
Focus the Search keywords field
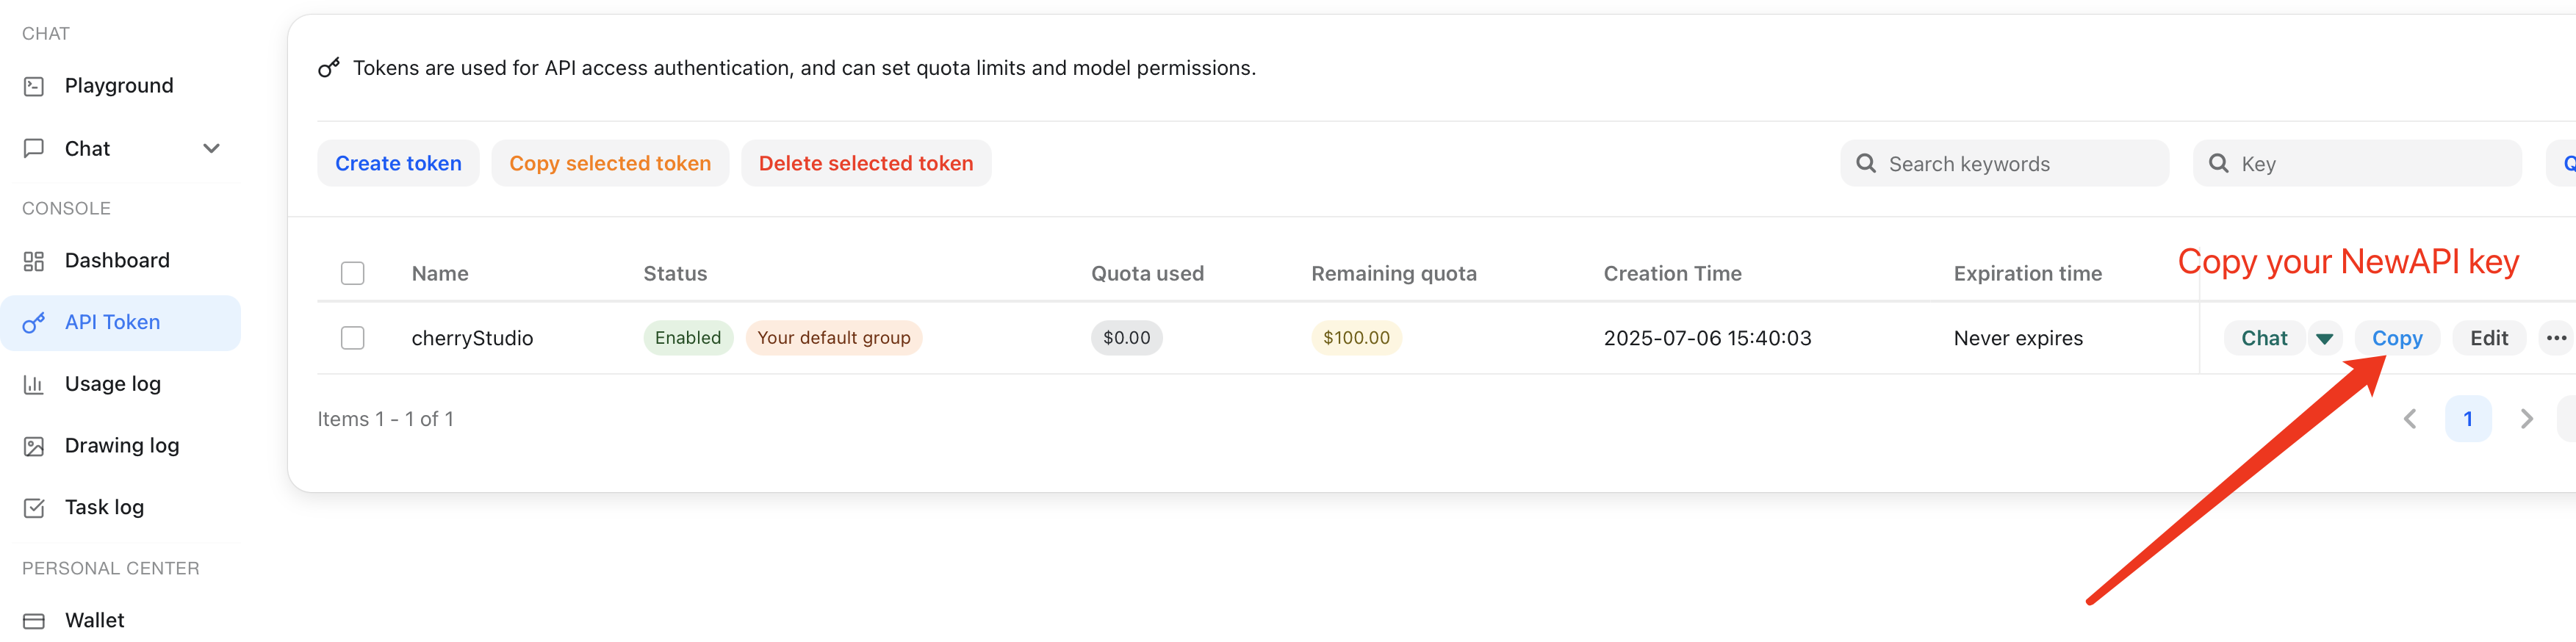pyautogui.click(x=2018, y=164)
